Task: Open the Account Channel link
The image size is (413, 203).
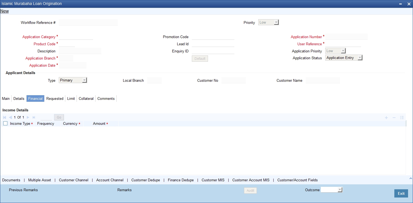Action: coord(110,180)
